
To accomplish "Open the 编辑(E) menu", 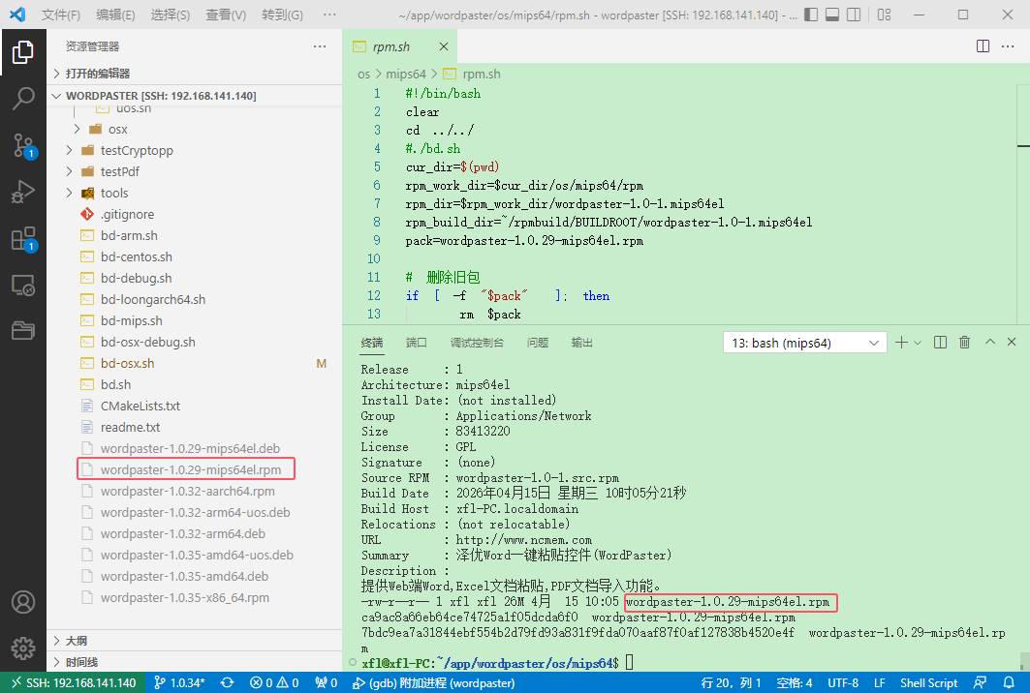I will point(115,15).
